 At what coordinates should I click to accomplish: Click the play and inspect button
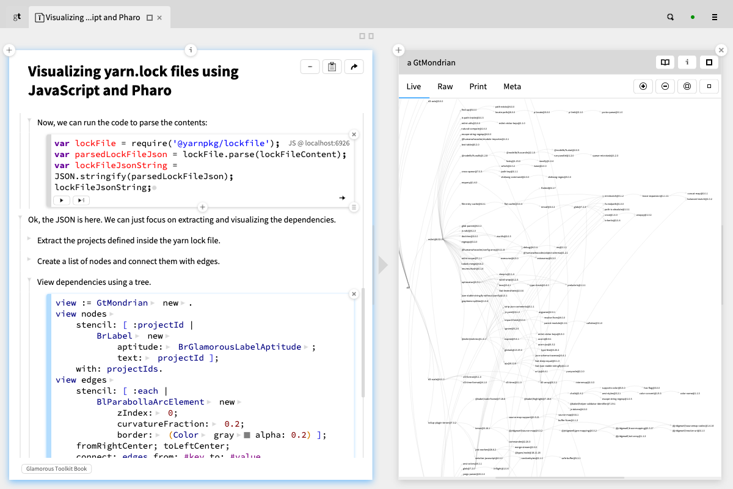[x=81, y=200]
